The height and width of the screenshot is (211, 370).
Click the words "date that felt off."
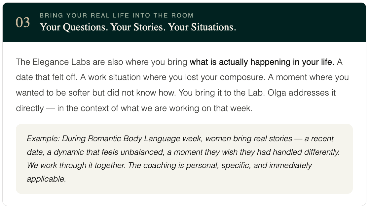tap(47, 77)
